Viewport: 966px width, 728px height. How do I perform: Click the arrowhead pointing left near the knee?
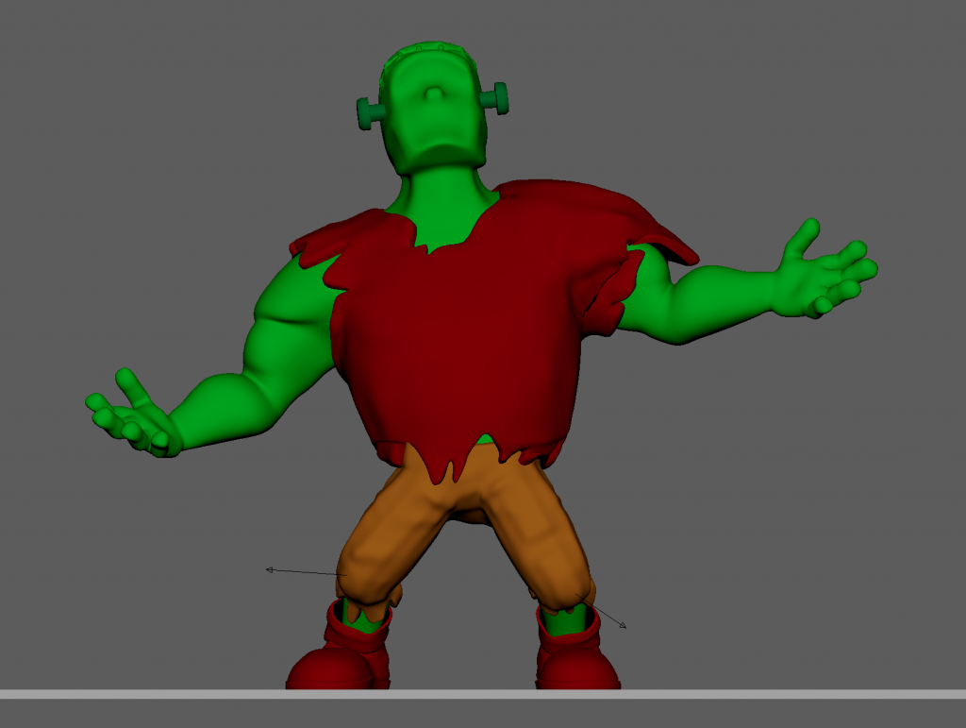269,569
